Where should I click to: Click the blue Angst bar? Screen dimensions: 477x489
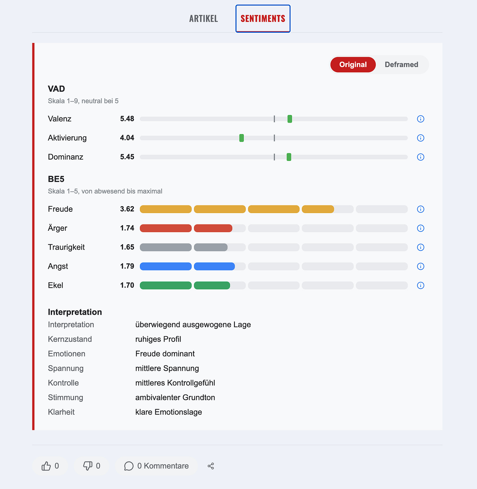[187, 266]
